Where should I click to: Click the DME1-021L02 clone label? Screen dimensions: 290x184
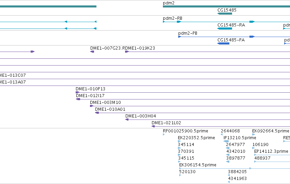click(166, 123)
